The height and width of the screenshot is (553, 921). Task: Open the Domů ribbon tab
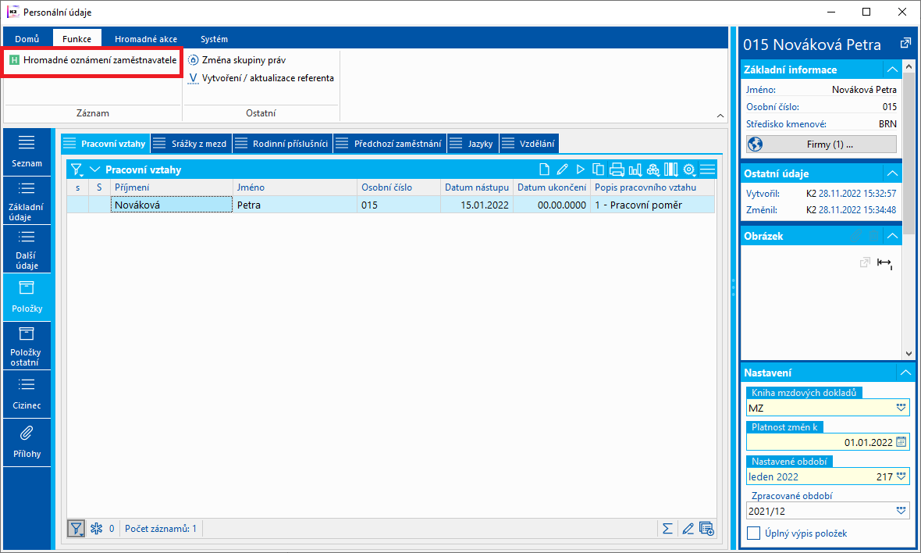pos(27,39)
